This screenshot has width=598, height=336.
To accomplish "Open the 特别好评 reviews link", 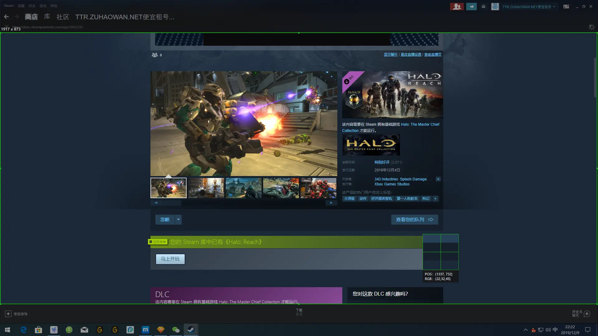I will (x=382, y=162).
